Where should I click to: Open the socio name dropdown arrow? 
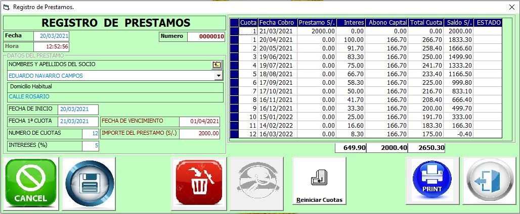coord(219,76)
